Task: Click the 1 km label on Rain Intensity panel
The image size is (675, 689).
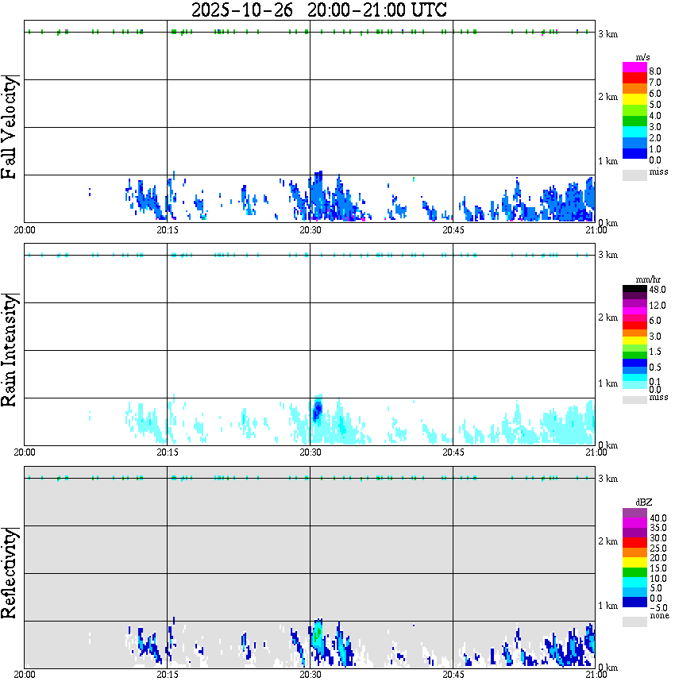Action: tap(607, 383)
